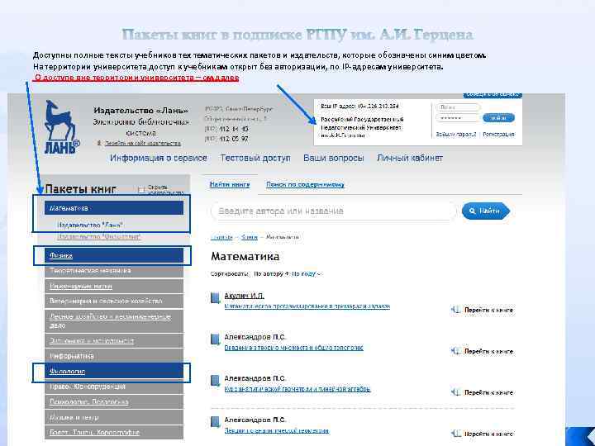Click the Lan deer logo

pyautogui.click(x=62, y=127)
